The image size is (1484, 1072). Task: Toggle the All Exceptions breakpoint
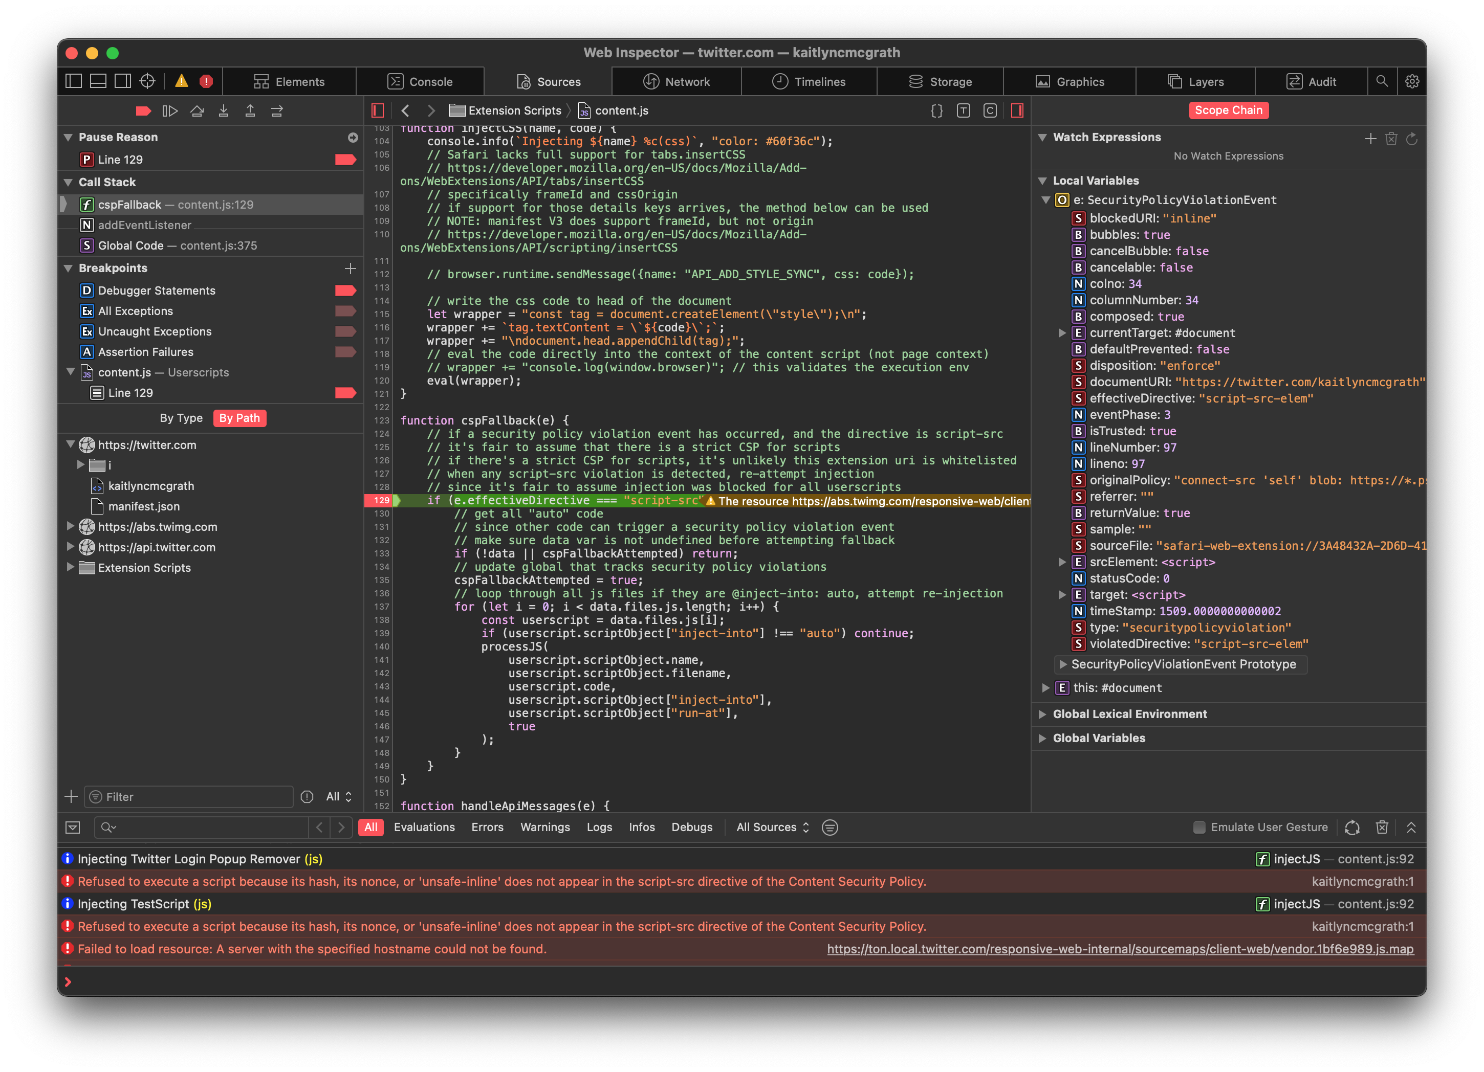(x=345, y=311)
